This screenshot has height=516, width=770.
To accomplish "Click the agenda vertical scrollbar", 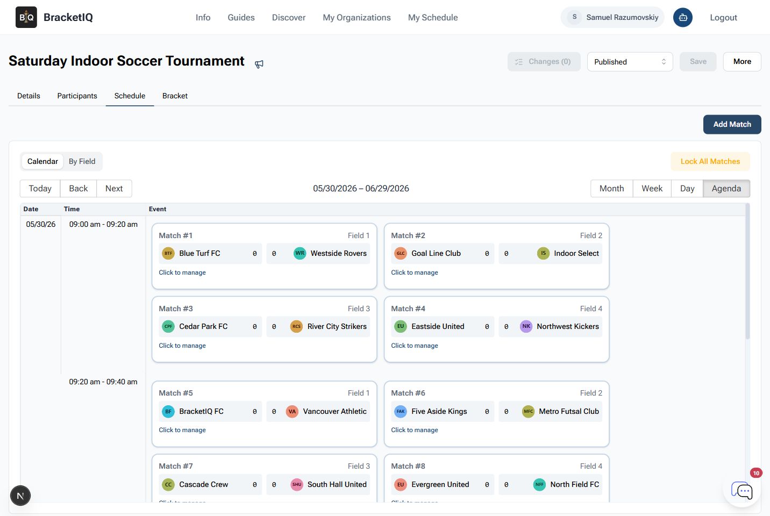I will (x=747, y=271).
